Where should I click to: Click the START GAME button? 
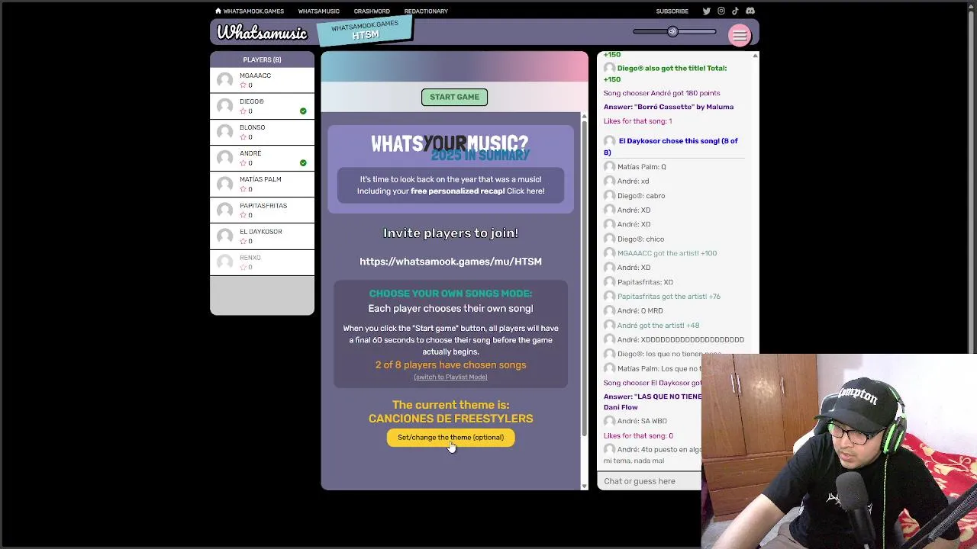point(454,97)
